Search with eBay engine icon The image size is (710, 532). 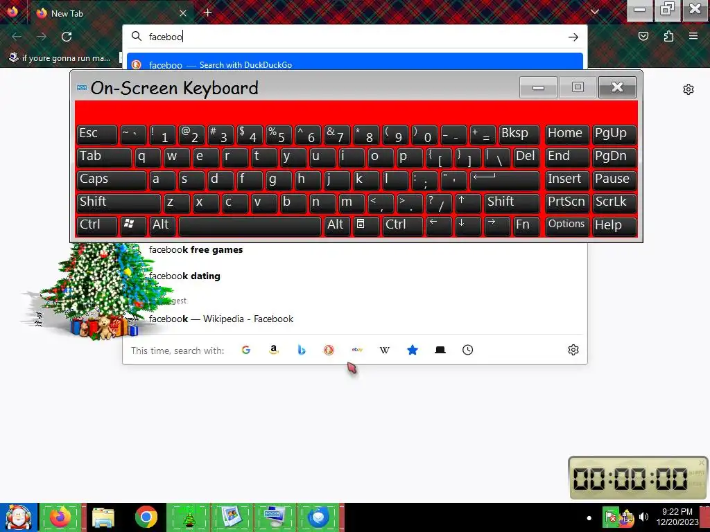pyautogui.click(x=357, y=350)
